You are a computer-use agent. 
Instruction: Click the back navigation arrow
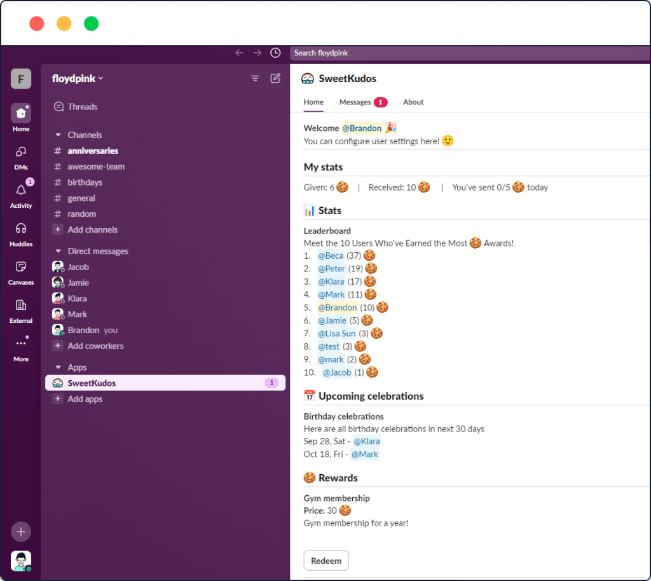(239, 53)
